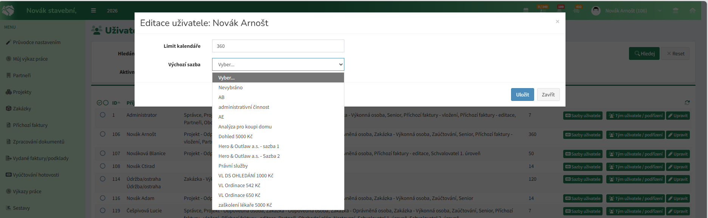Select the Vyber... option in dropdown list
708x218 pixels.
(x=278, y=78)
